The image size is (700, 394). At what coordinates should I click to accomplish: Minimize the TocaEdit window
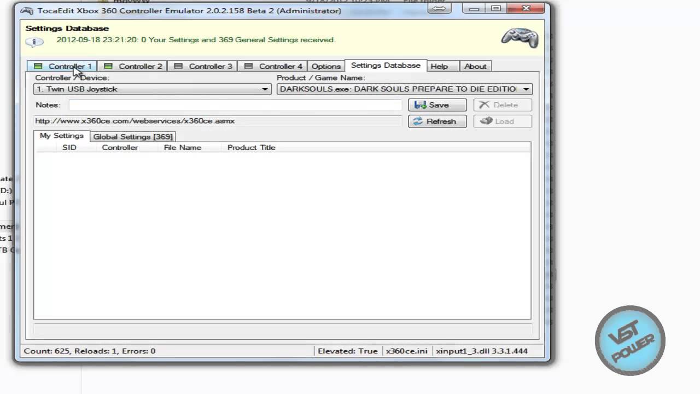pyautogui.click(x=475, y=8)
